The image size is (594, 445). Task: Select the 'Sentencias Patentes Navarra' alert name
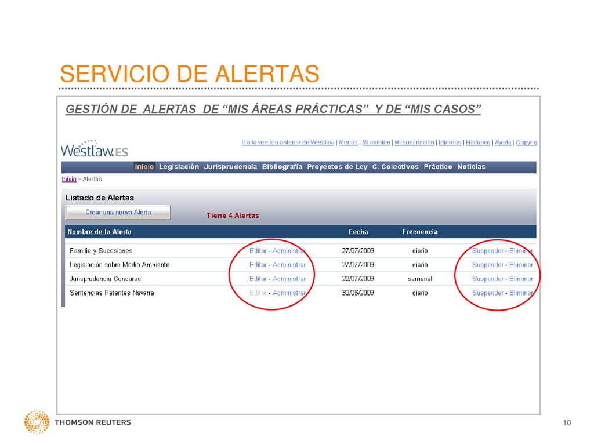click(112, 293)
